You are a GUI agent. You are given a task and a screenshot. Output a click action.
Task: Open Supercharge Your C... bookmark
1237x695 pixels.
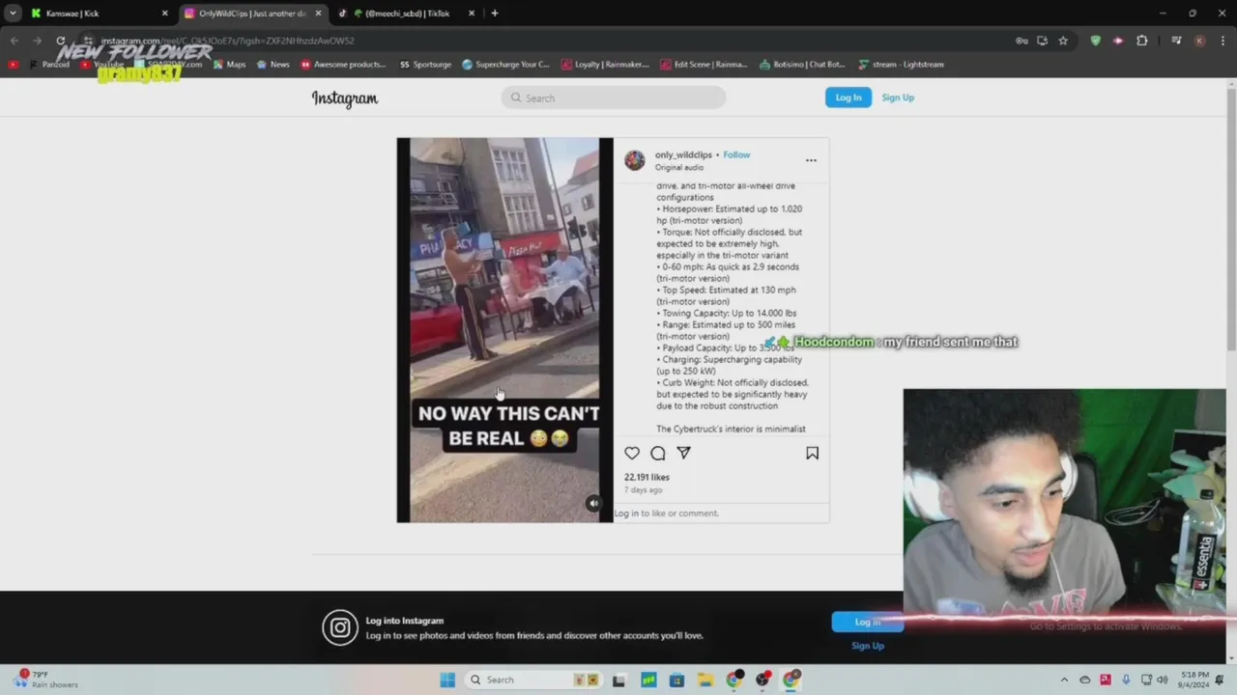click(x=505, y=65)
